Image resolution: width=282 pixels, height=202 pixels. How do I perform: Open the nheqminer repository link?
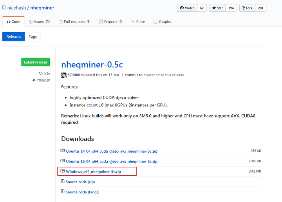coord(42,8)
